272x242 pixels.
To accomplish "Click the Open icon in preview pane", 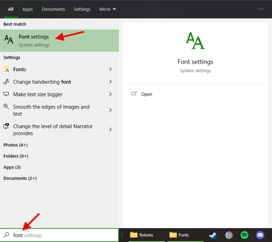I will [x=134, y=94].
